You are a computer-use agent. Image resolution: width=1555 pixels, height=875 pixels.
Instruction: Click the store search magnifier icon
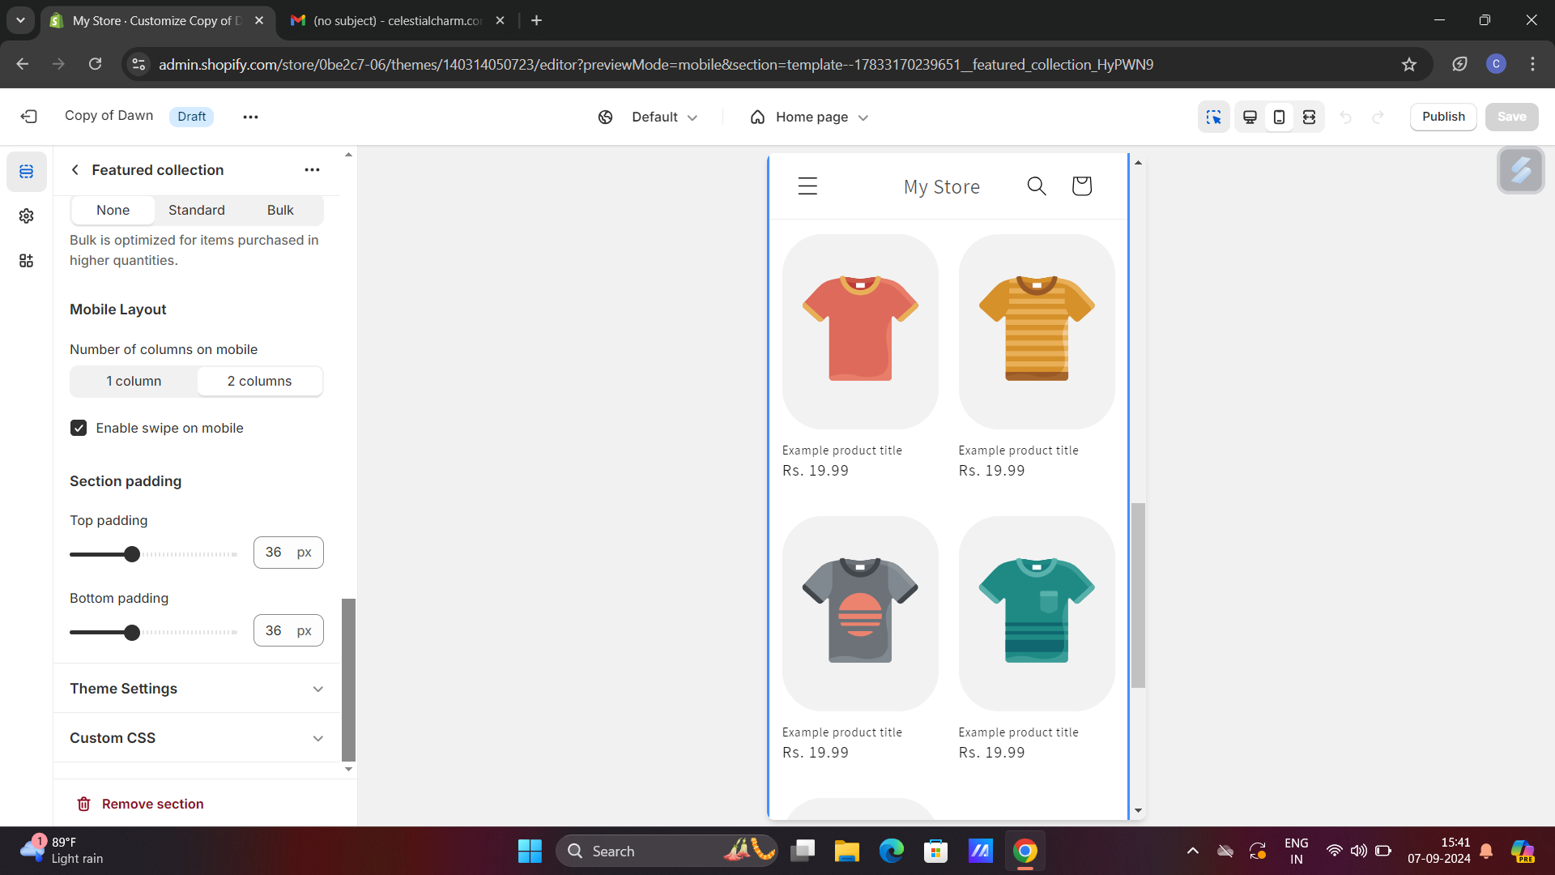click(x=1036, y=186)
